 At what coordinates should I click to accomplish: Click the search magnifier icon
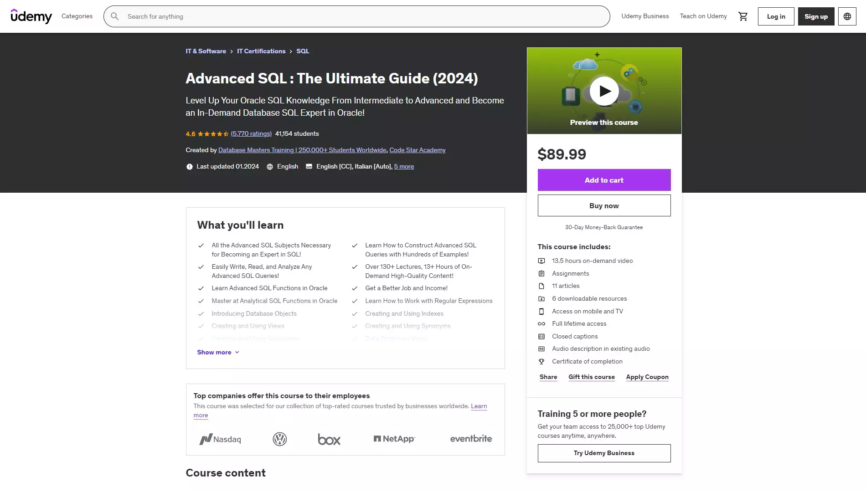[115, 16]
